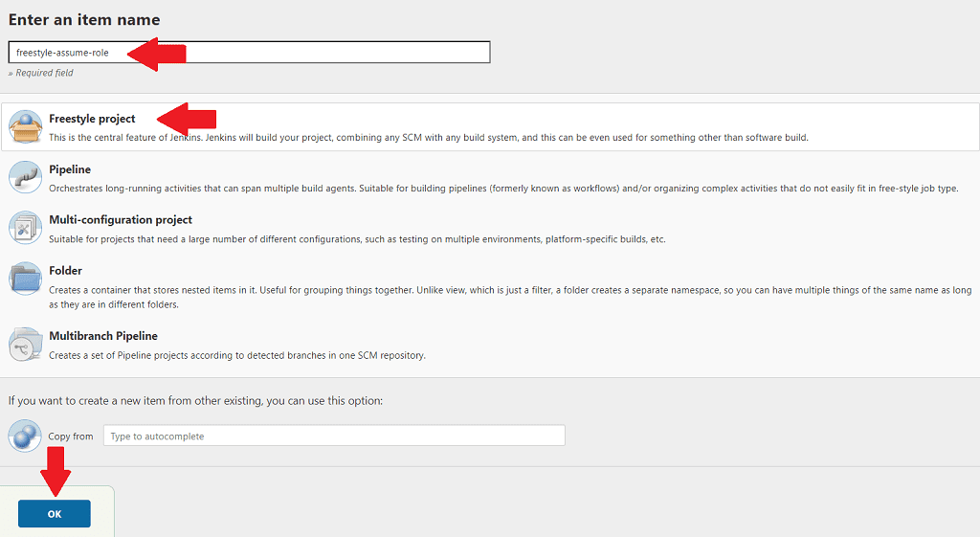Choose the Multibranch Pipeline title
Screen dimensions: 980x537
coord(103,336)
